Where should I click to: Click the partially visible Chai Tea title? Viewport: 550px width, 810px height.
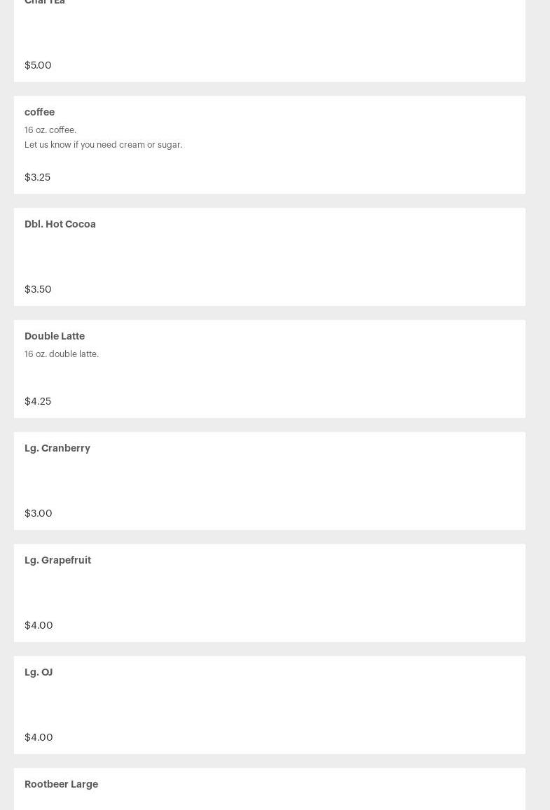tap(45, 2)
